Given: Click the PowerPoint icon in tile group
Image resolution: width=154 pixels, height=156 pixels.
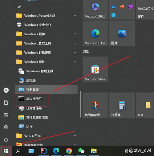Looking at the screenshot, I should (122, 7).
